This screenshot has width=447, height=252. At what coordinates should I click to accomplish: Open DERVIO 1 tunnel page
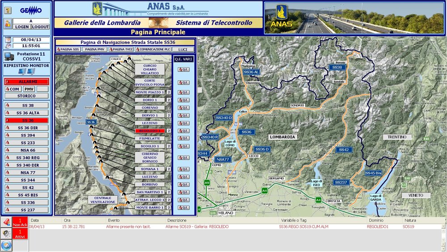(x=150, y=115)
